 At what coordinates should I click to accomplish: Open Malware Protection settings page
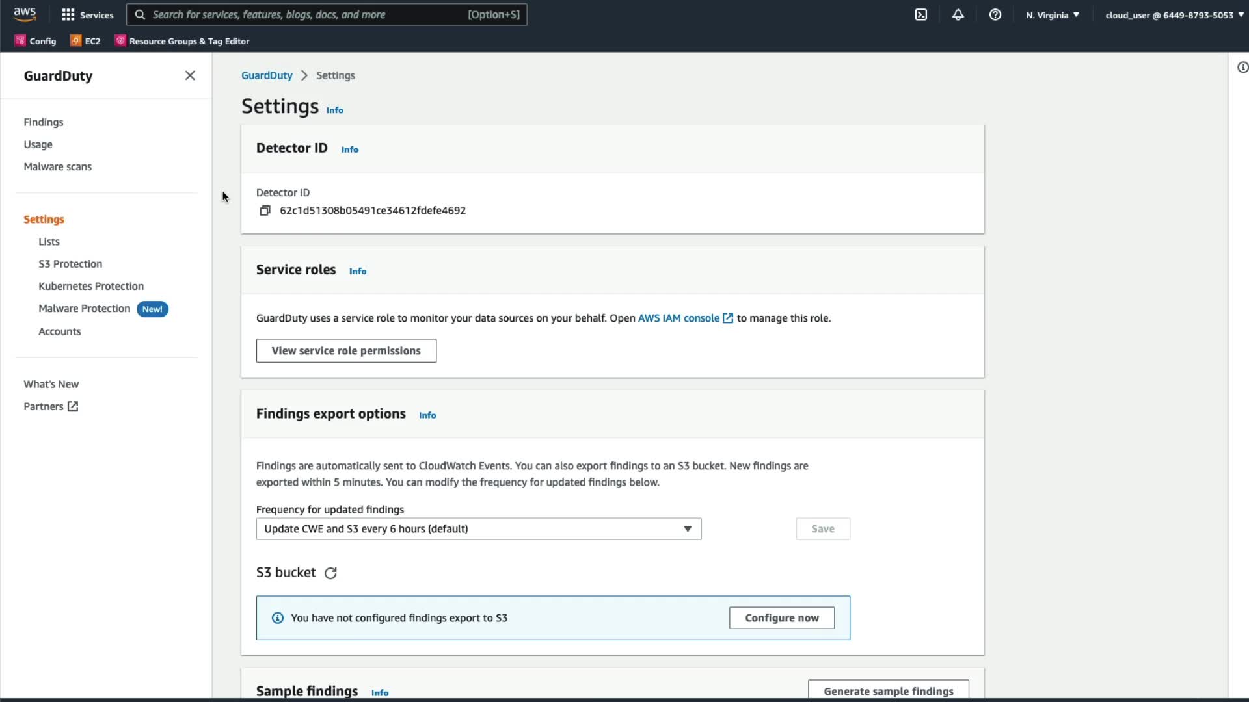pyautogui.click(x=84, y=309)
